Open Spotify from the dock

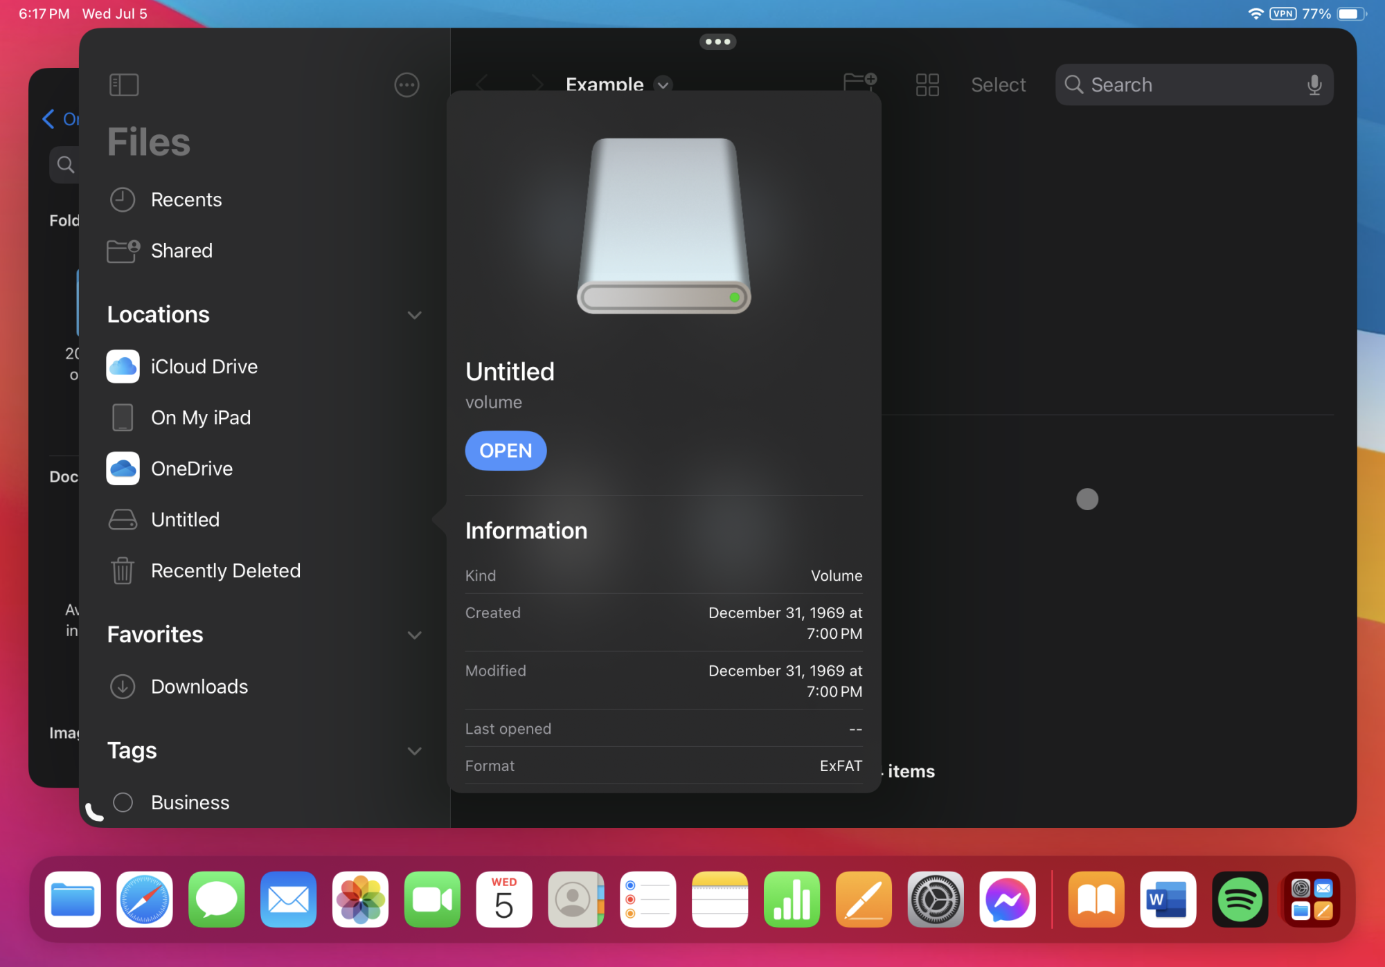(x=1240, y=899)
